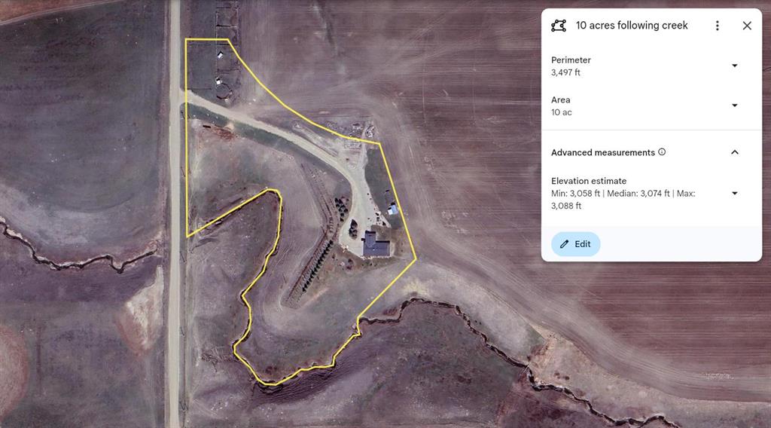This screenshot has width=771, height=428.
Task: Close the measurement details panel
Action: tap(747, 26)
